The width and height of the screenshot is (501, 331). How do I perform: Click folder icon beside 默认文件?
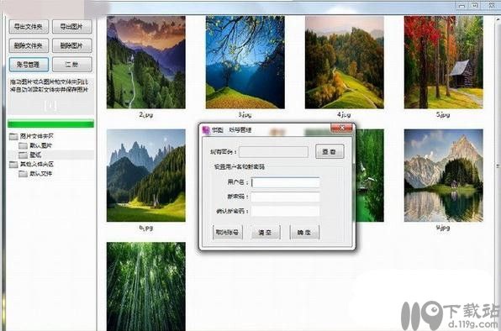[23, 174]
